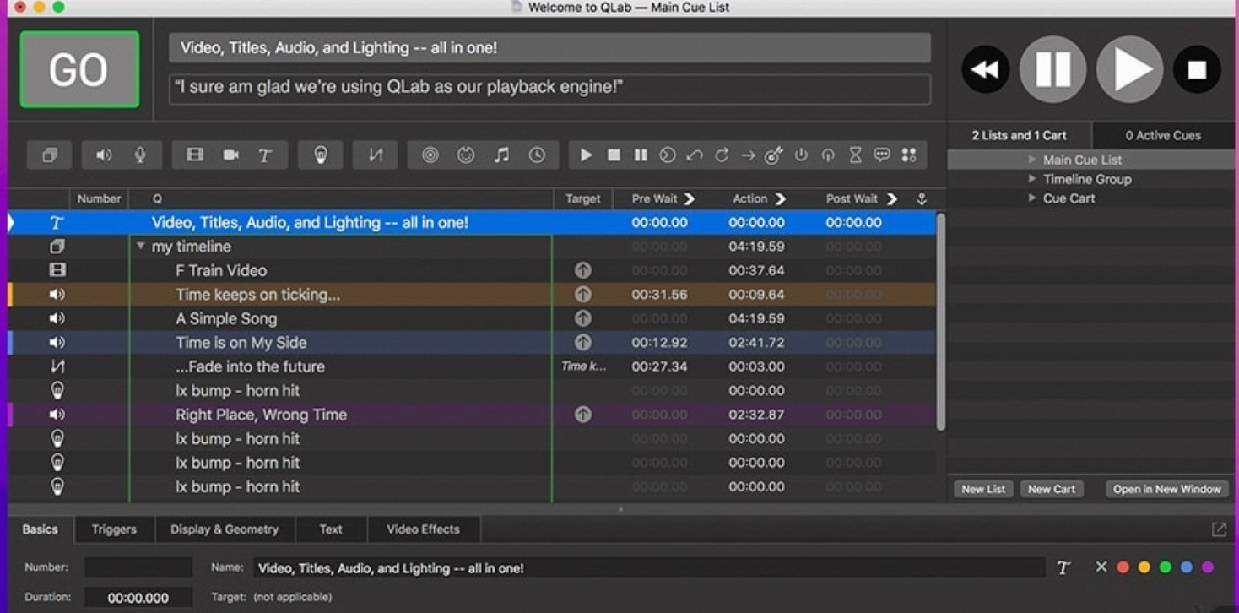Add a Start cue from toolbar

pos(587,155)
